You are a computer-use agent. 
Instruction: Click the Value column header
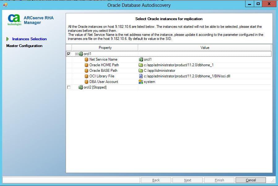[x=205, y=48]
